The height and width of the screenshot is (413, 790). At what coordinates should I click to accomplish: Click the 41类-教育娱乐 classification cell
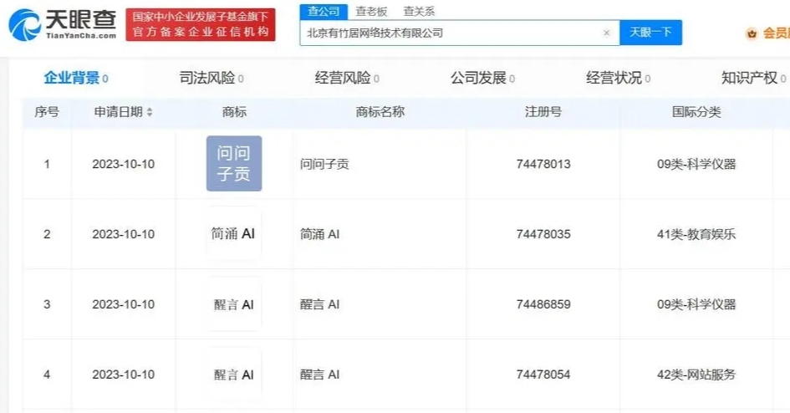(x=696, y=234)
